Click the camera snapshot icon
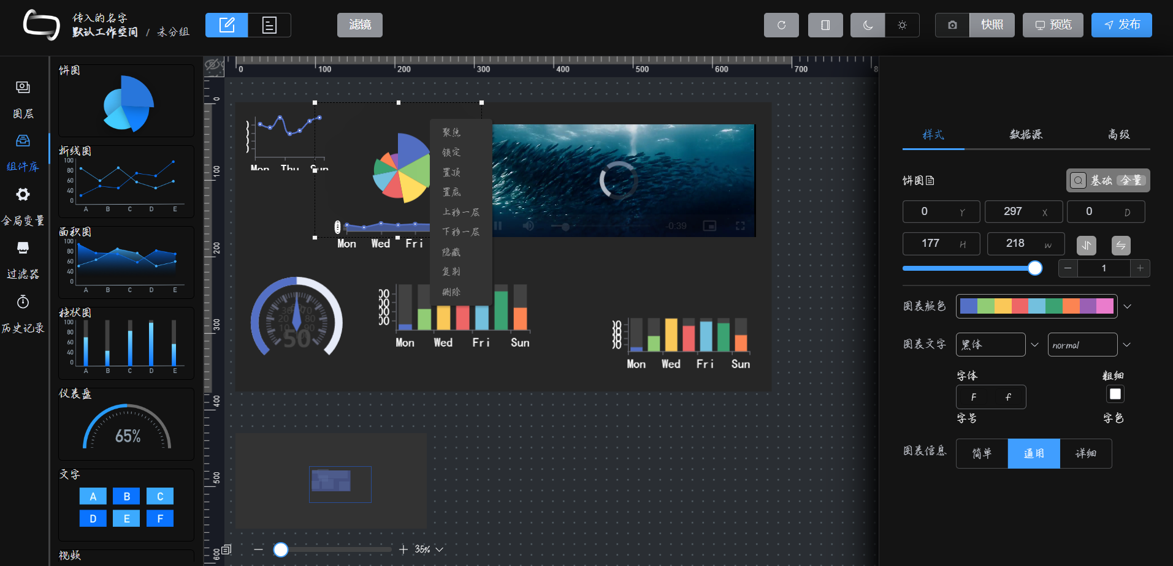This screenshot has width=1173, height=566. 952,25
